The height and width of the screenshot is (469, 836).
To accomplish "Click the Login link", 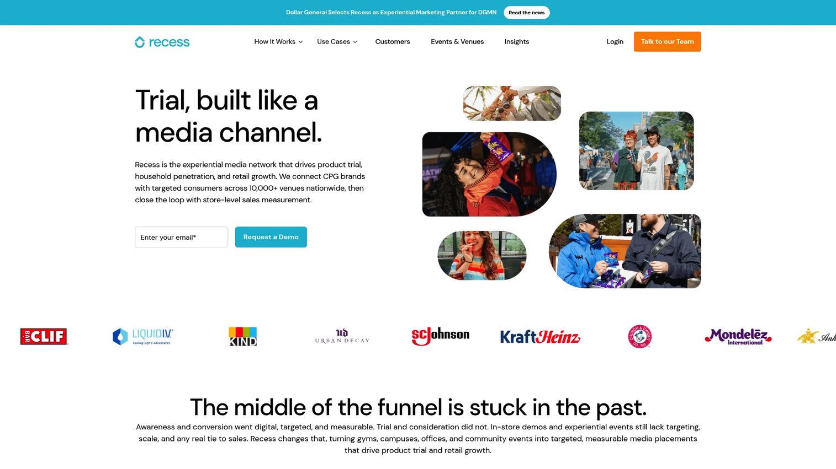I will coord(615,41).
